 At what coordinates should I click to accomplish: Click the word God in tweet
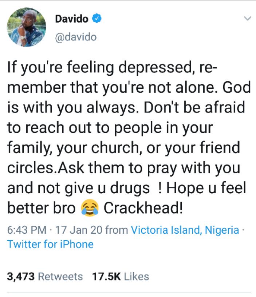(236, 87)
